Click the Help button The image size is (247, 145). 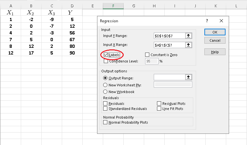[x=215, y=52]
